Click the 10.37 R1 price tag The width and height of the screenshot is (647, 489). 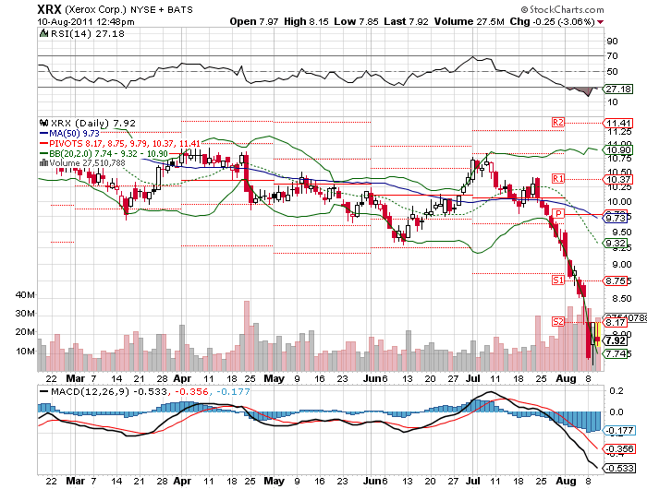click(617, 179)
